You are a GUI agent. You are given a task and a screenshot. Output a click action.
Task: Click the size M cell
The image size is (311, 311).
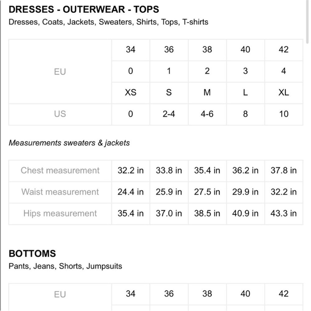tap(207, 93)
